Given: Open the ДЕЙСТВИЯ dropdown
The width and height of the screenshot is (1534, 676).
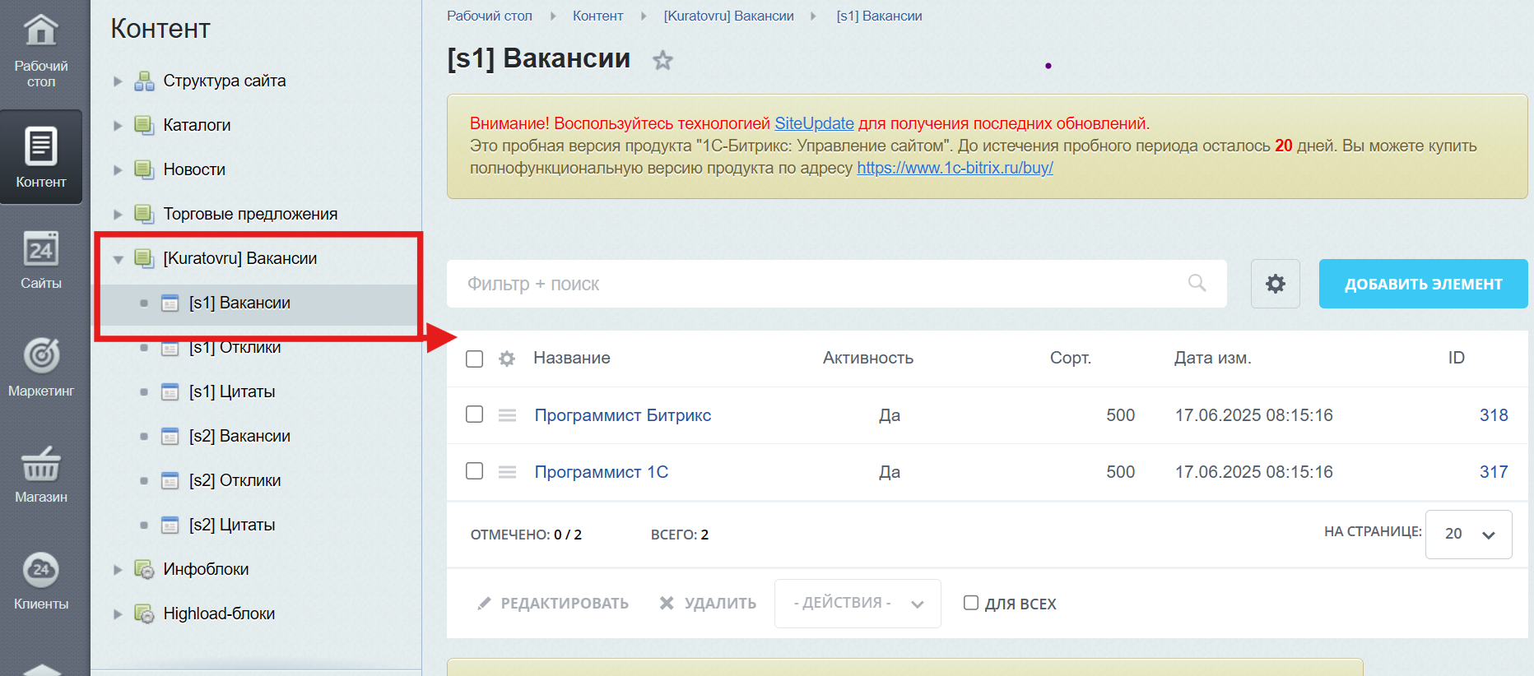Looking at the screenshot, I should click(x=857, y=604).
